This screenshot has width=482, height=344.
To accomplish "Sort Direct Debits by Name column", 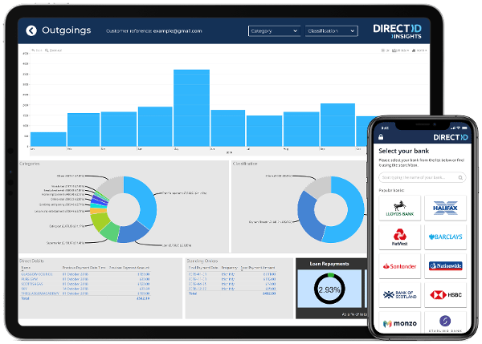I will (26, 268).
